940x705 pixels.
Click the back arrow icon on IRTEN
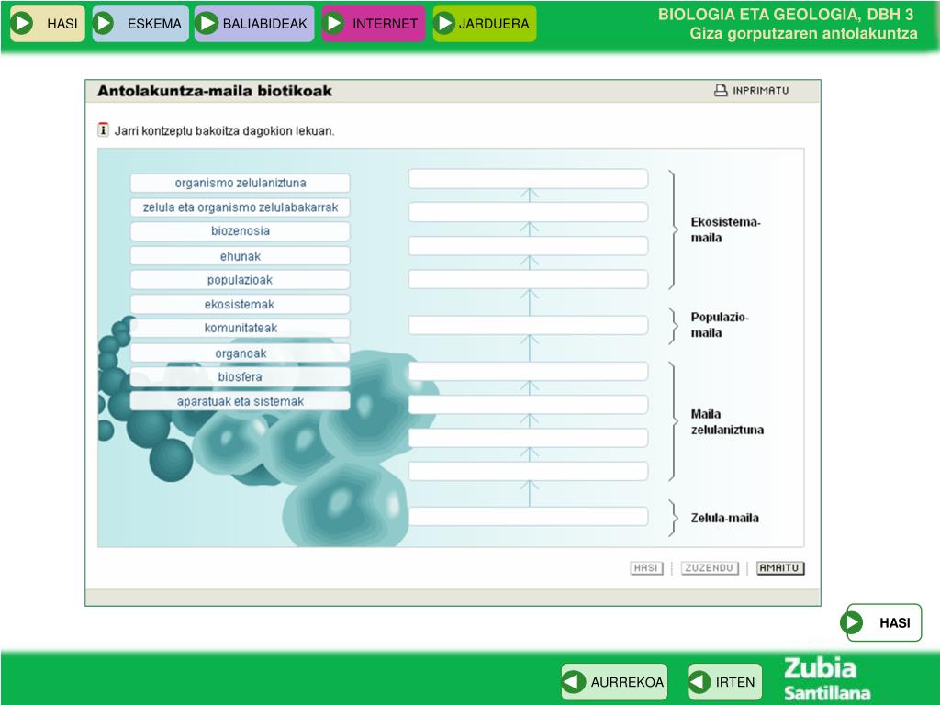(x=699, y=682)
